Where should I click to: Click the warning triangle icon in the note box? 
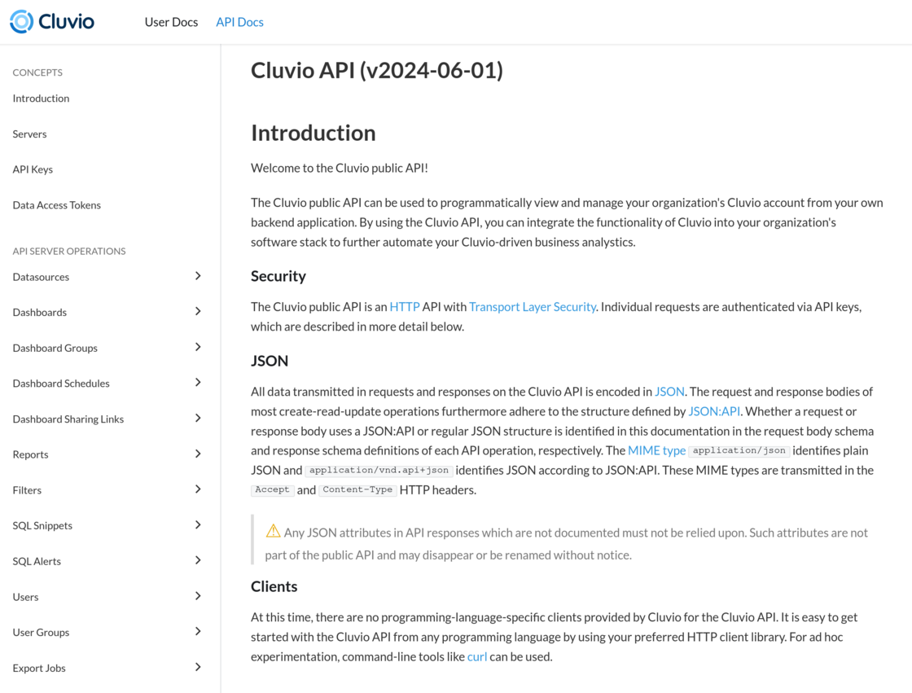[x=273, y=531]
